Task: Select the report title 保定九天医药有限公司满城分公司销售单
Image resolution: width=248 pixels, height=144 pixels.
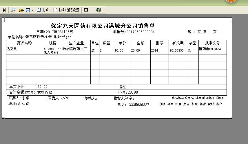Action: click(x=103, y=26)
